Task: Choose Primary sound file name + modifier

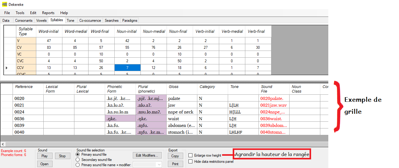Action: click(x=78, y=165)
